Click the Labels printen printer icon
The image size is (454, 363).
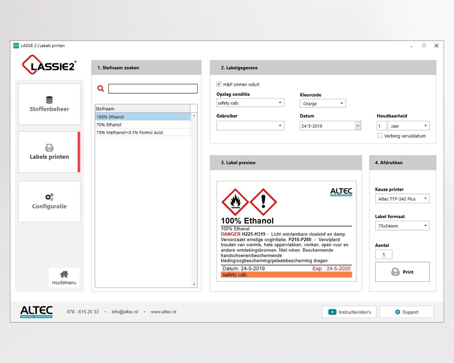pyautogui.click(x=49, y=147)
